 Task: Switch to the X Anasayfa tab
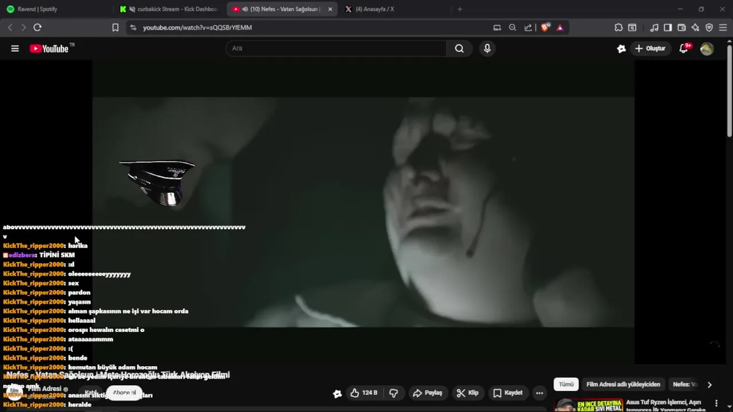pos(395,9)
